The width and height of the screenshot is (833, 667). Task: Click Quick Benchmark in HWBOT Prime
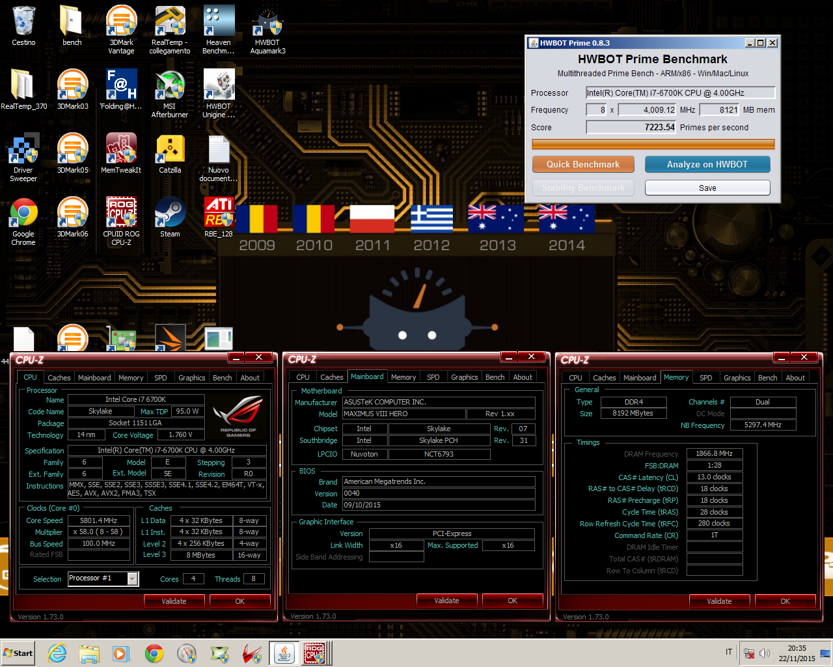583,164
